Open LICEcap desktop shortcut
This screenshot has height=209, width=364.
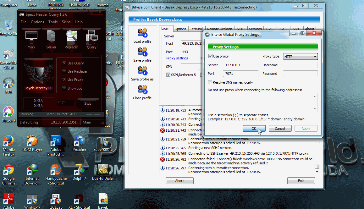tap(56, 201)
